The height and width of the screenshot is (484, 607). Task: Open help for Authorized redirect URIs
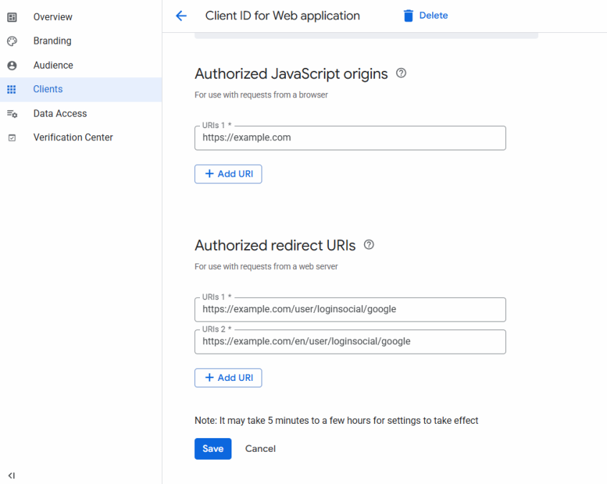tap(369, 245)
